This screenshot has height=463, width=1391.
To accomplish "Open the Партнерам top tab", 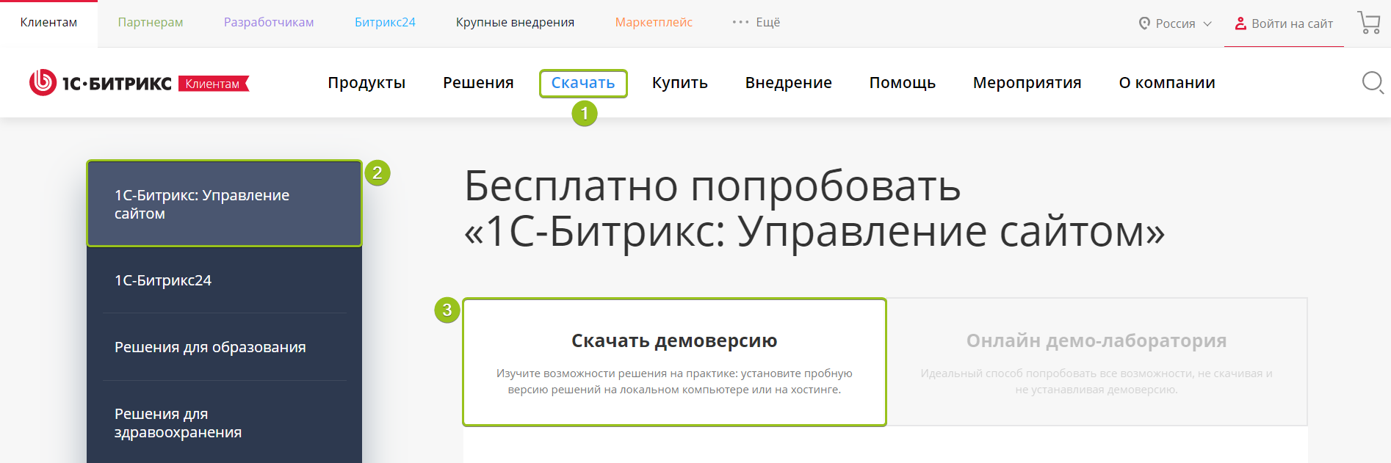I will (151, 22).
